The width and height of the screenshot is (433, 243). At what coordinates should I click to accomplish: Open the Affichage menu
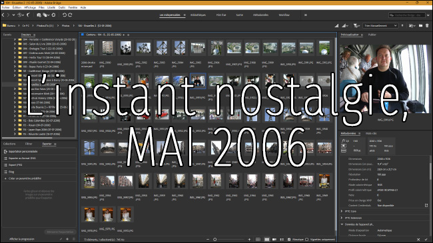(30, 7)
